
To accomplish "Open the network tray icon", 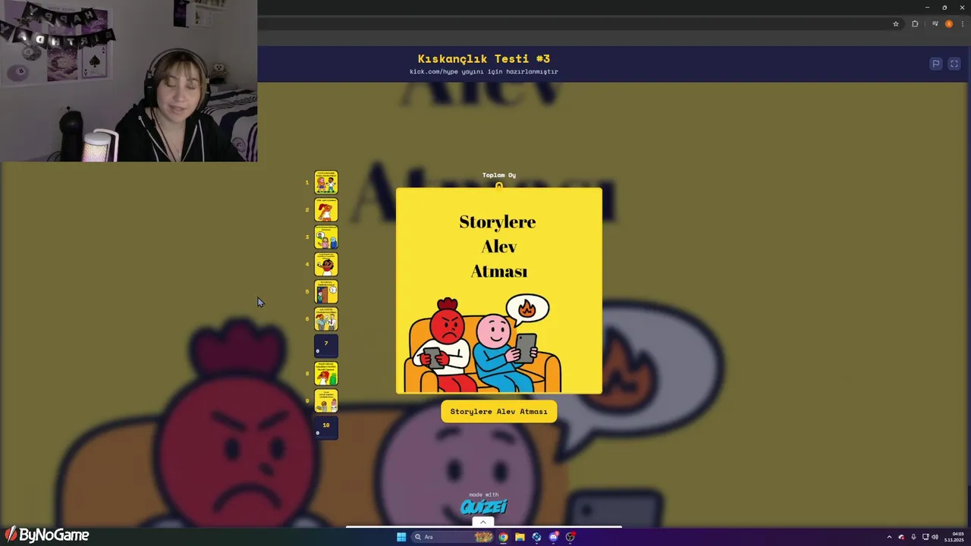I will tap(925, 537).
